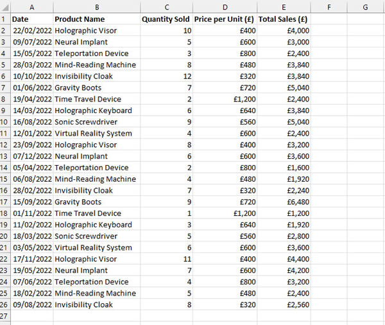This screenshot has height=325, width=385.
Task: Click the Select All corner triangle
Action: 5,8
